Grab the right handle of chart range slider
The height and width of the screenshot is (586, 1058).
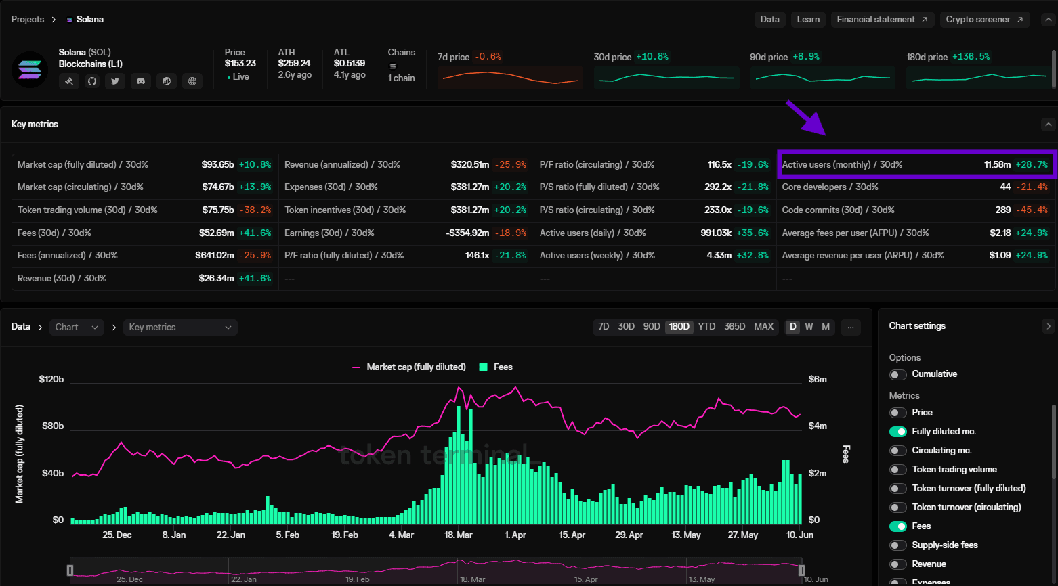801,570
